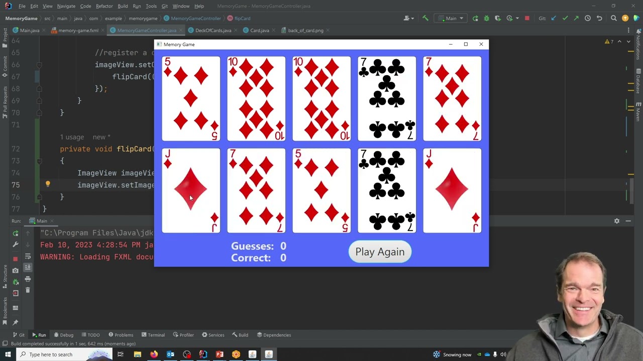Click the Rerun Main icon in toolbar
Screen dimensions: 643x361
475,19
